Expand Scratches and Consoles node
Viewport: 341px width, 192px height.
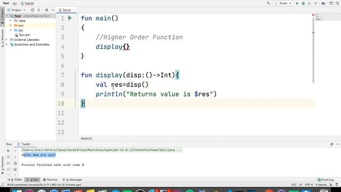click(7, 44)
